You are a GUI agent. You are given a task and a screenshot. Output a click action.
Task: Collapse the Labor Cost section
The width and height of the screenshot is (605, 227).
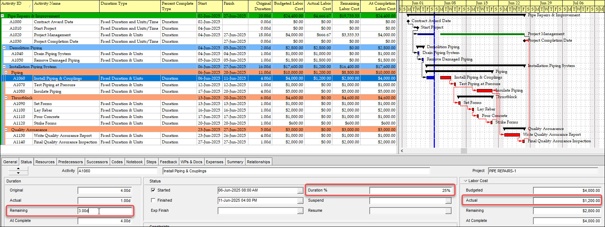(x=465, y=181)
